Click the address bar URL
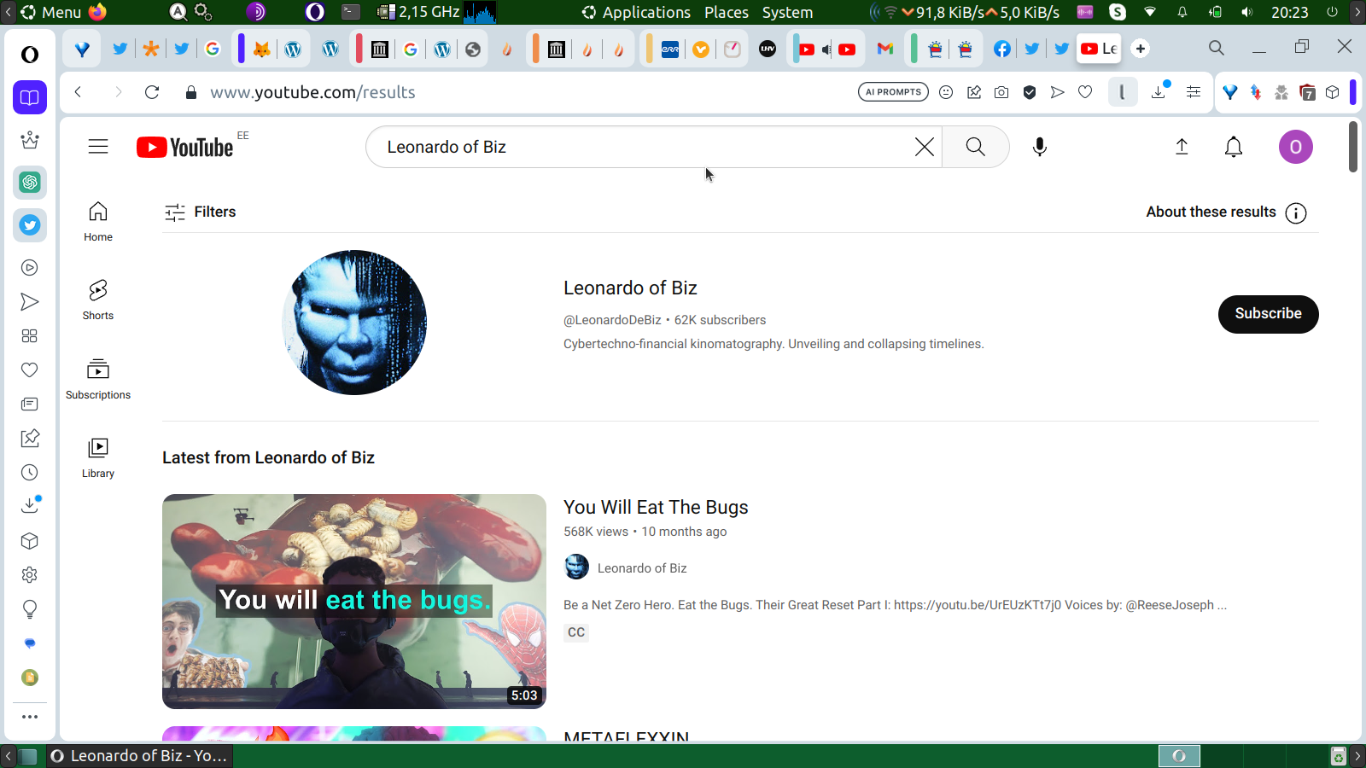This screenshot has height=768, width=1366. tap(312, 92)
